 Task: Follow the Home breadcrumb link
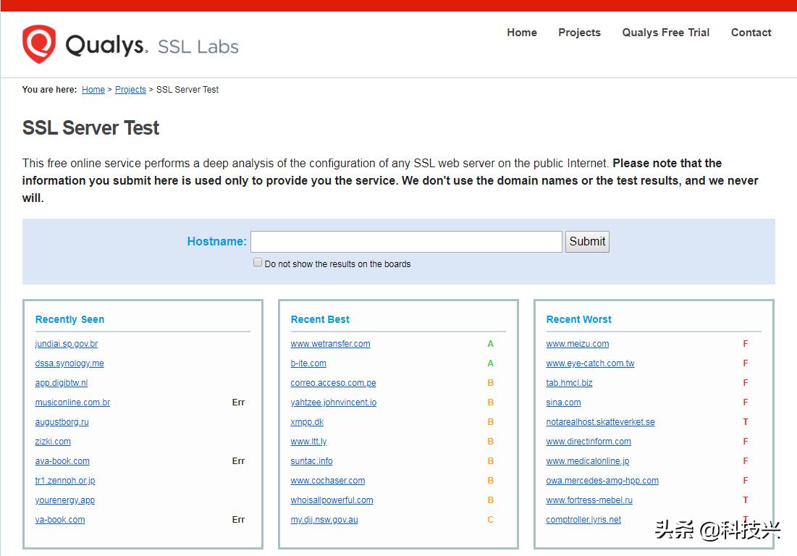pos(93,90)
